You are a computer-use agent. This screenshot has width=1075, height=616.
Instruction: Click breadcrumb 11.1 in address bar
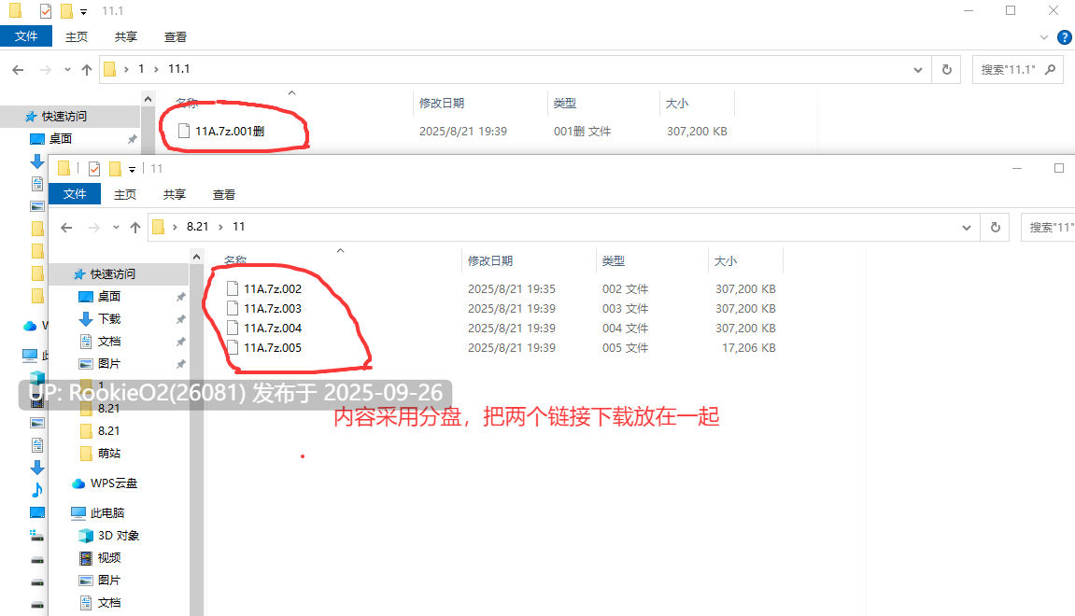179,69
